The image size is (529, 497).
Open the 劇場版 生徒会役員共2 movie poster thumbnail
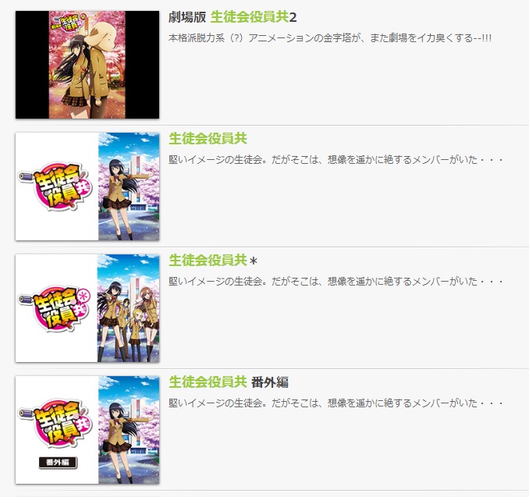click(87, 65)
